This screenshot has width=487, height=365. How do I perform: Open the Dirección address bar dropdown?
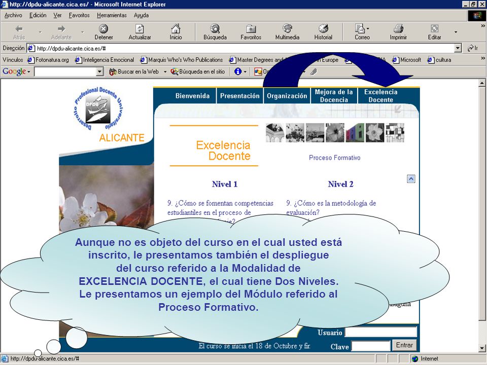click(458, 48)
